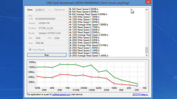Select log line 4k:1280 Read Speed:3.96MB/s
The height and width of the screenshot is (99, 177).
[x=84, y=30]
